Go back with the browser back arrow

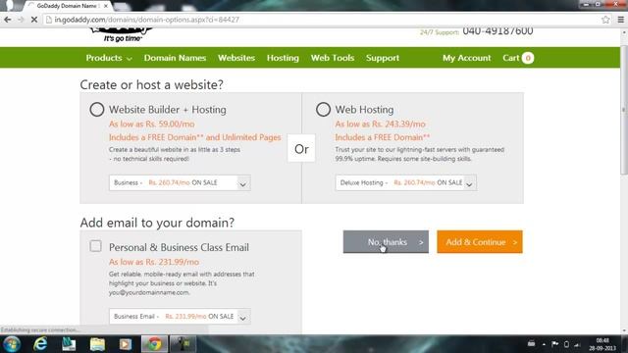[8, 20]
